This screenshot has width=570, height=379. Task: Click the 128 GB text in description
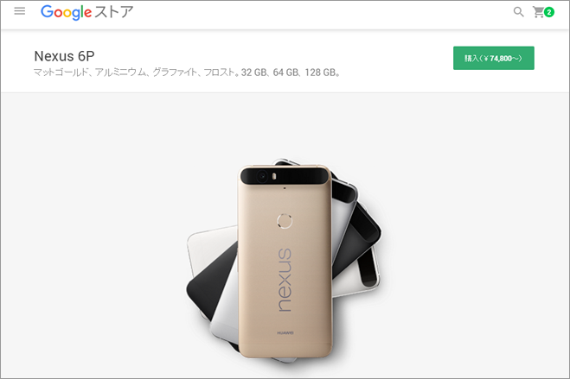click(320, 73)
